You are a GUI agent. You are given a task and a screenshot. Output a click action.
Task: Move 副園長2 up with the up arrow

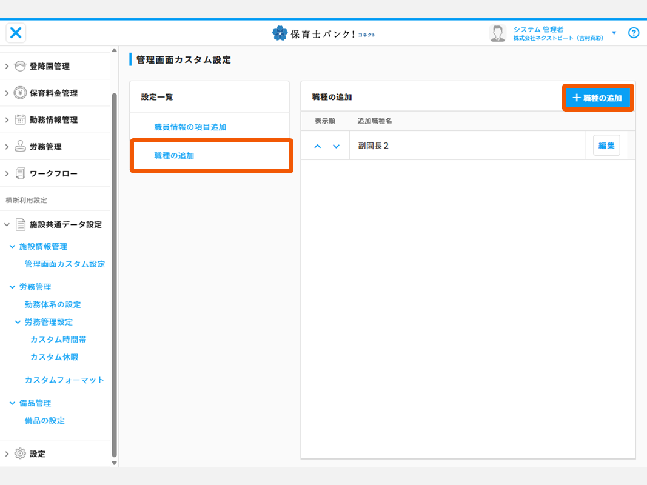tap(317, 146)
